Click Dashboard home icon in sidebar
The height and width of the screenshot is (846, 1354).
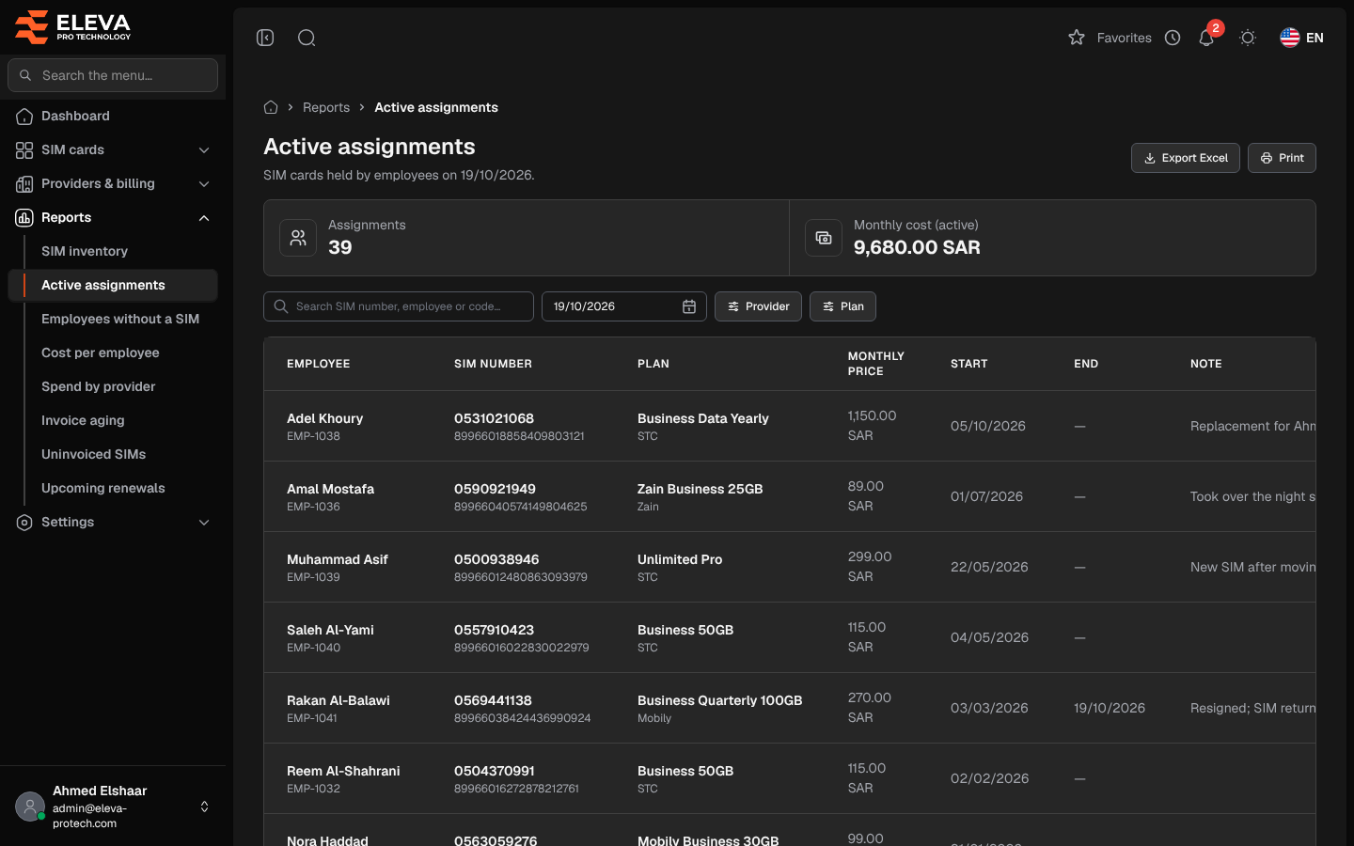coord(24,117)
